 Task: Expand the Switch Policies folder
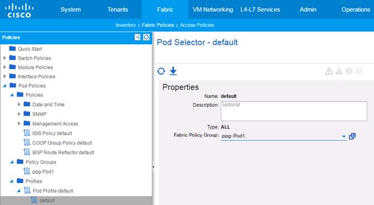tap(5, 58)
